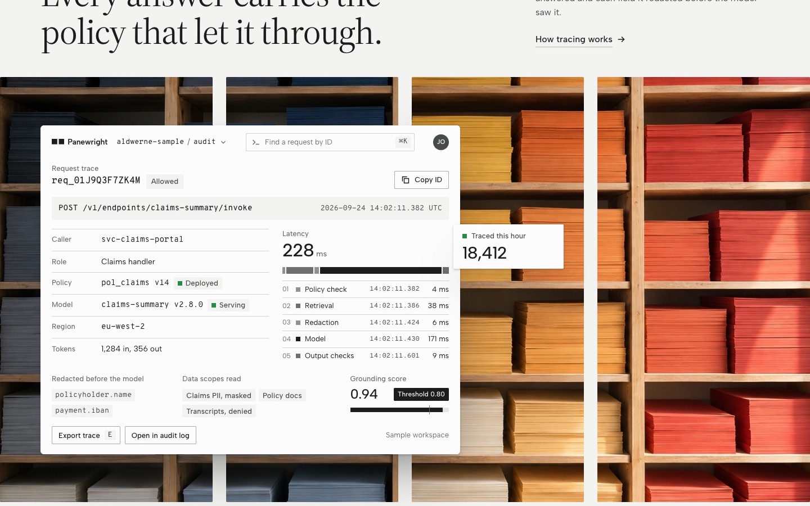Click the Claims handler role value
The width and height of the screenshot is (810, 506).
tap(128, 262)
